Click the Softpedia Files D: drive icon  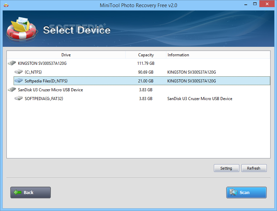point(19,80)
